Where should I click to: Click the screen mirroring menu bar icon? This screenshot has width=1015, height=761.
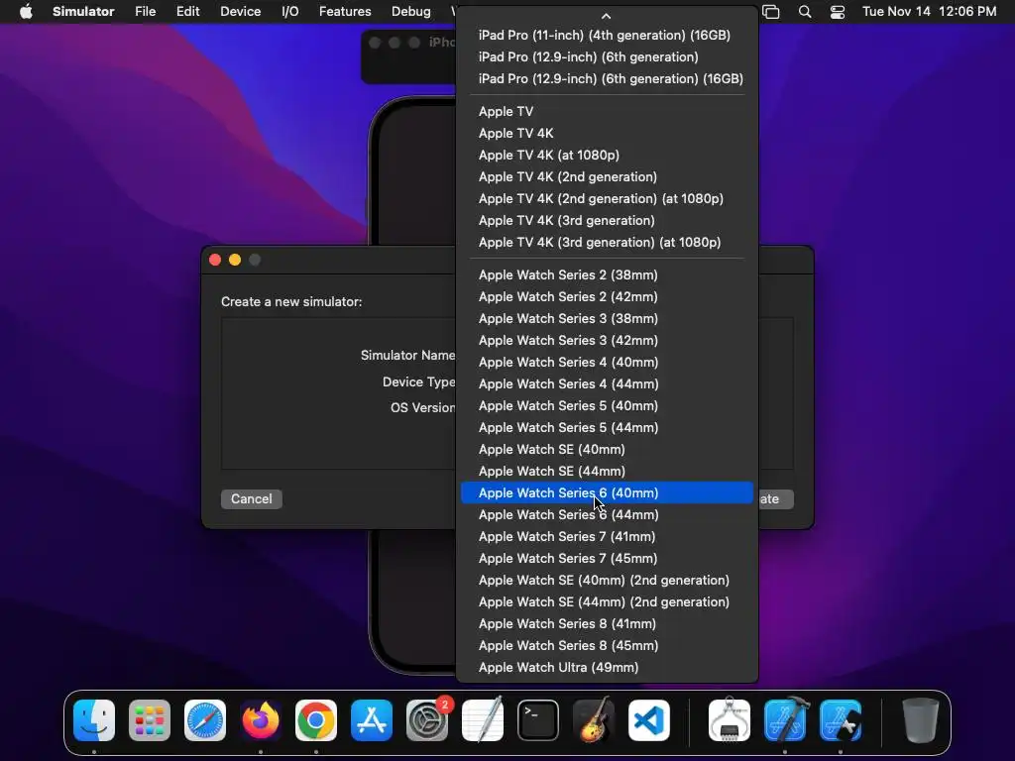771,12
